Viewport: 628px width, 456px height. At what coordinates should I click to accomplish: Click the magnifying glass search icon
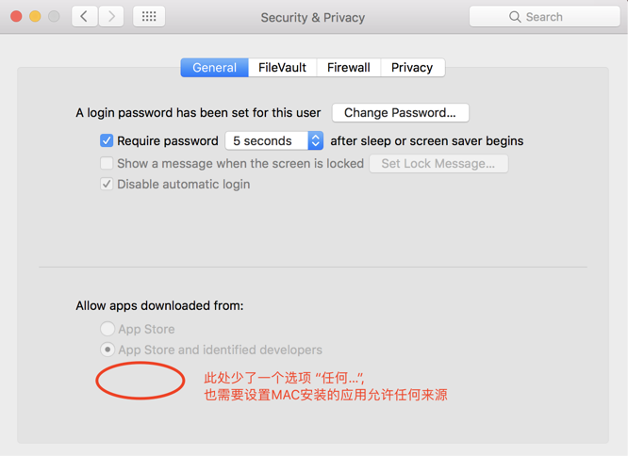[x=515, y=17]
